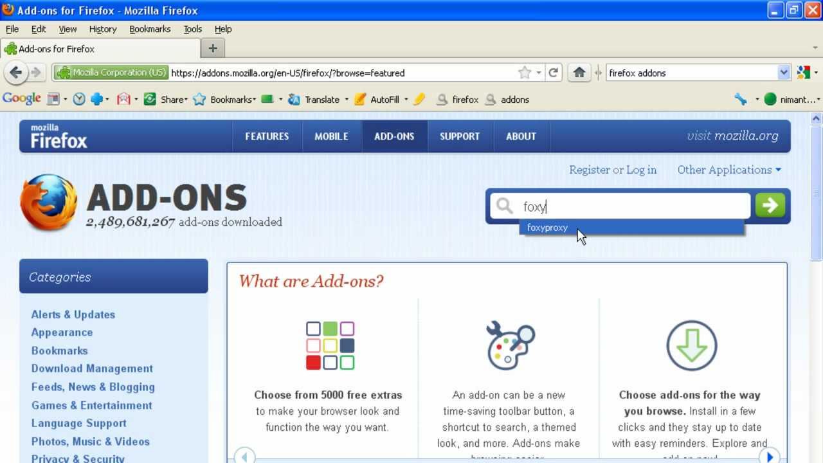
Task: Open URL history dropdown arrow
Action: (x=539, y=73)
